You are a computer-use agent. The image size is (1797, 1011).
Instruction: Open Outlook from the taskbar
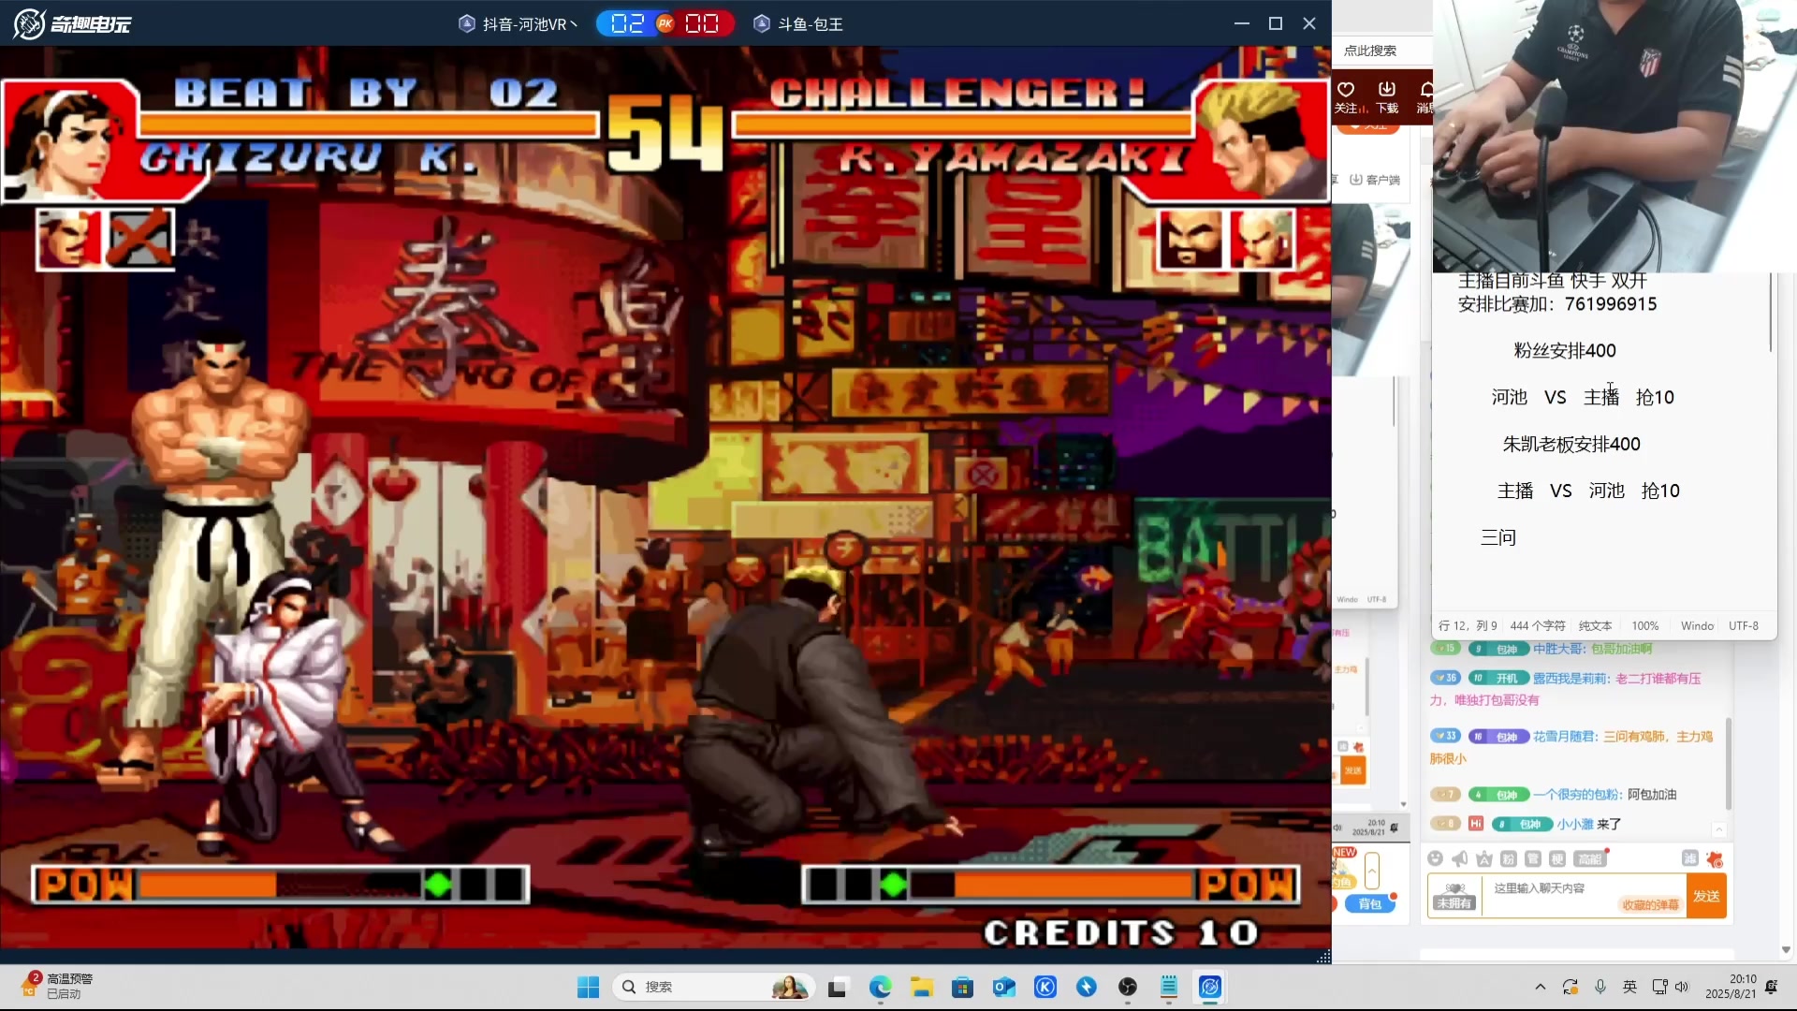(x=1004, y=987)
